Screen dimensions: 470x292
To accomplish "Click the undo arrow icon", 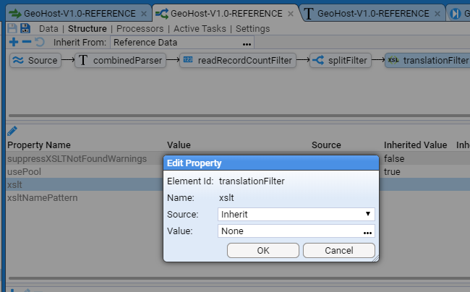I will click(x=40, y=43).
